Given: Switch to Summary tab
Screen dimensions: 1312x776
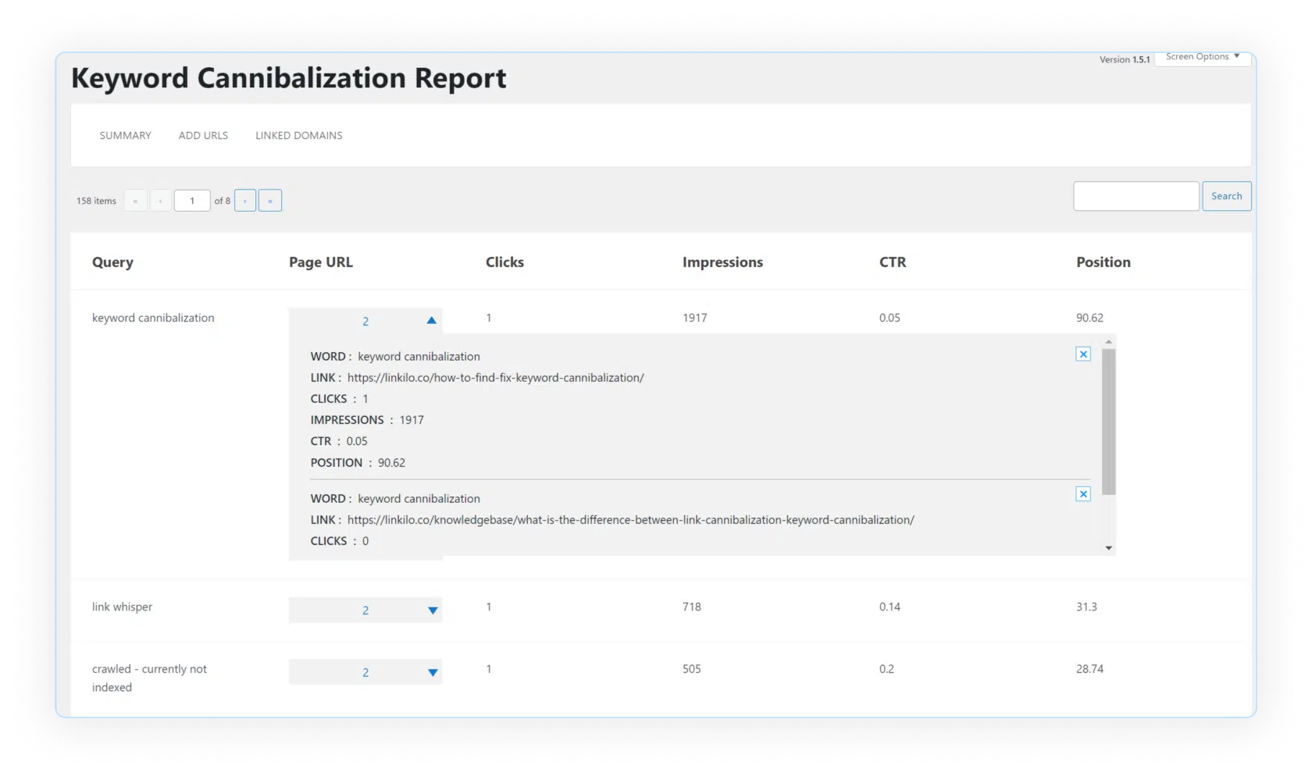Looking at the screenshot, I should 125,136.
